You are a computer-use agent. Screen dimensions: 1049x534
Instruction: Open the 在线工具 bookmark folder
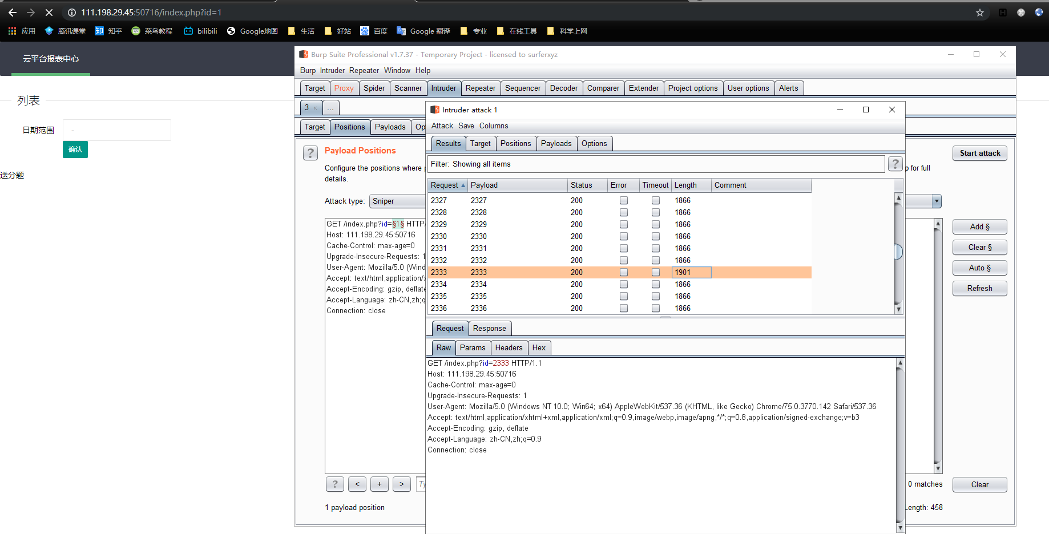(517, 31)
